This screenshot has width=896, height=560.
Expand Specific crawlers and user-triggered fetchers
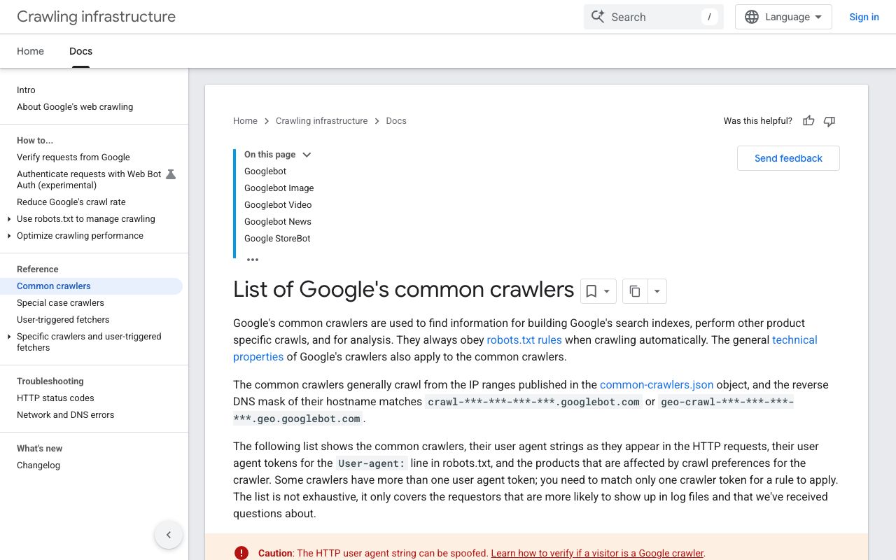coord(8,337)
